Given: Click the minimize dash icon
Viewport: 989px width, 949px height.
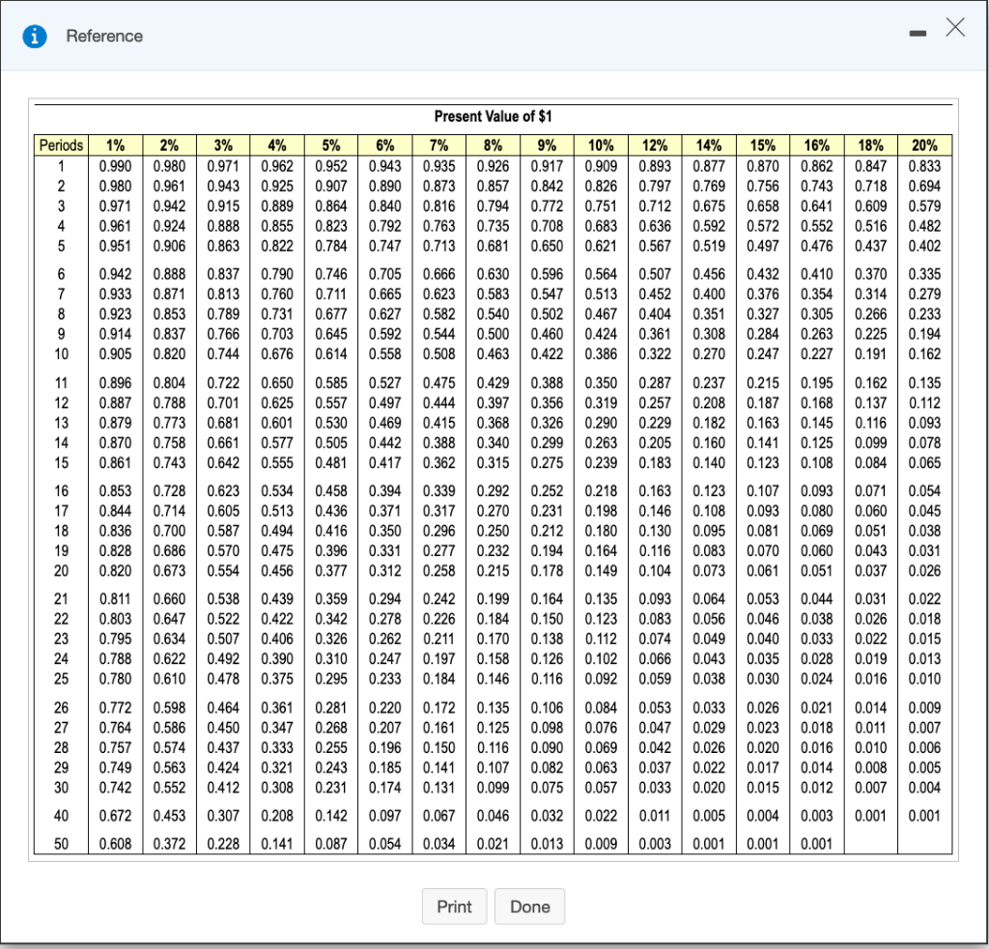Looking at the screenshot, I should point(918,32).
